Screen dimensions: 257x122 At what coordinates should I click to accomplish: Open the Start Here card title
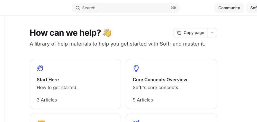(x=48, y=80)
